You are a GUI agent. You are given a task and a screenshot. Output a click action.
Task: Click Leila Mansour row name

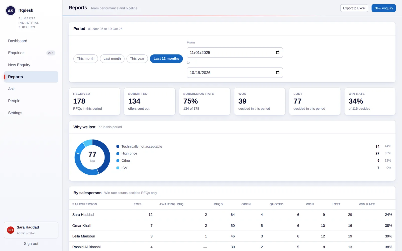tap(84, 236)
